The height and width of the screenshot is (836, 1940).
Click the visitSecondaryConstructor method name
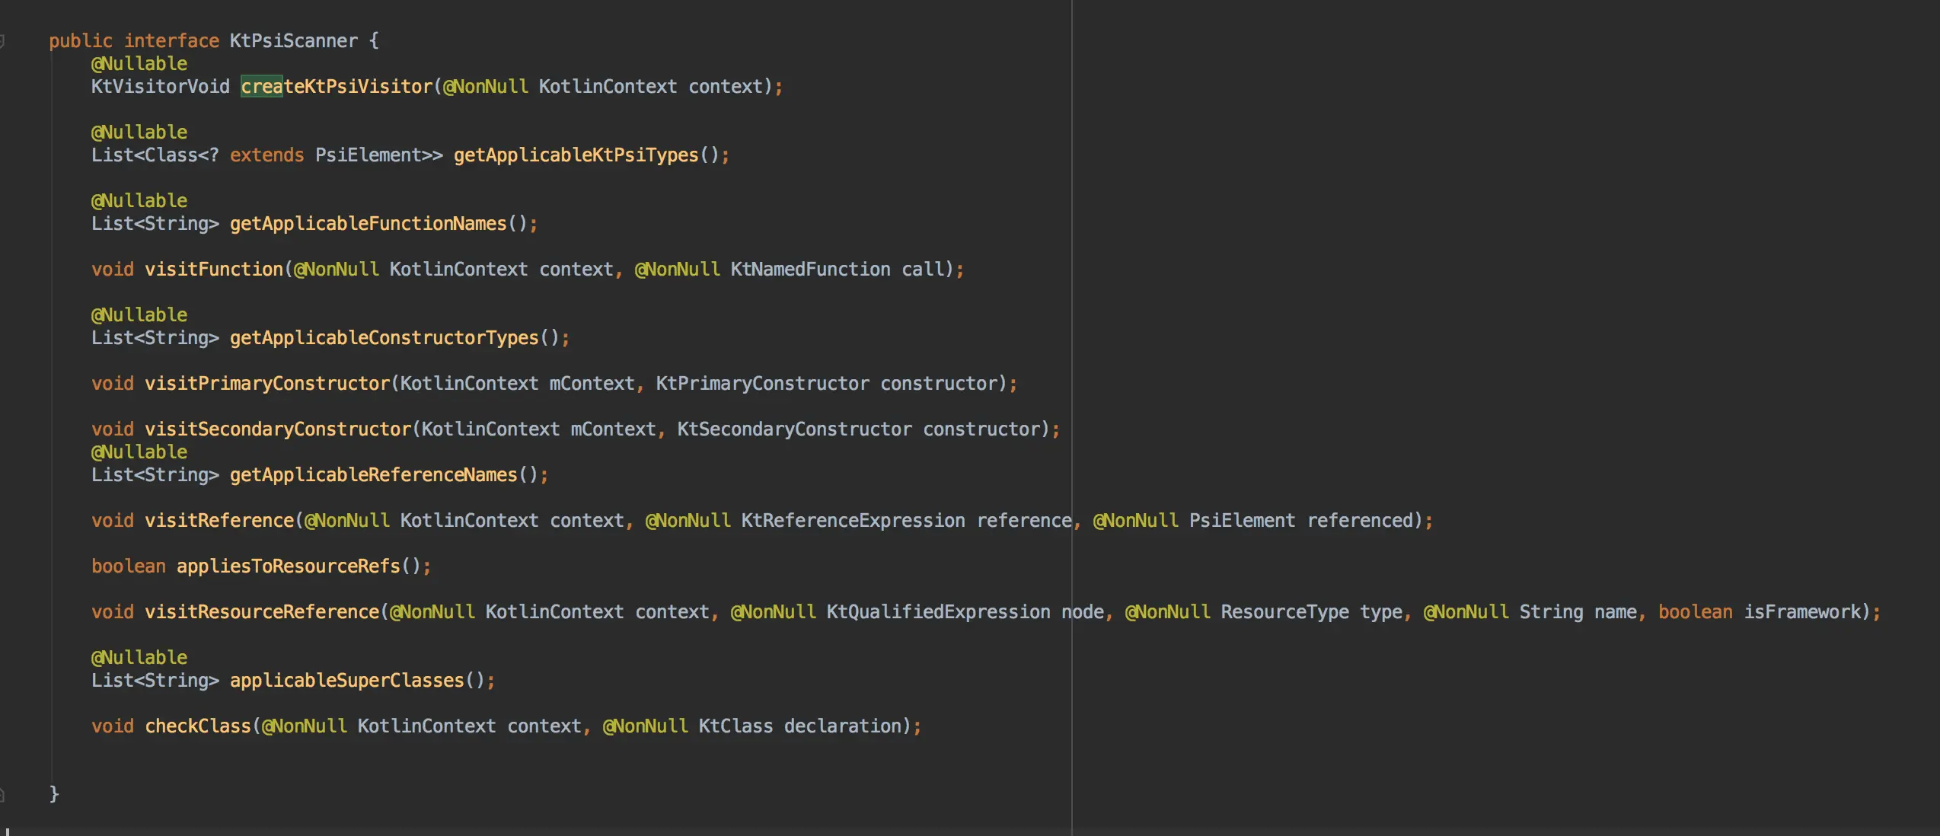pyautogui.click(x=278, y=429)
